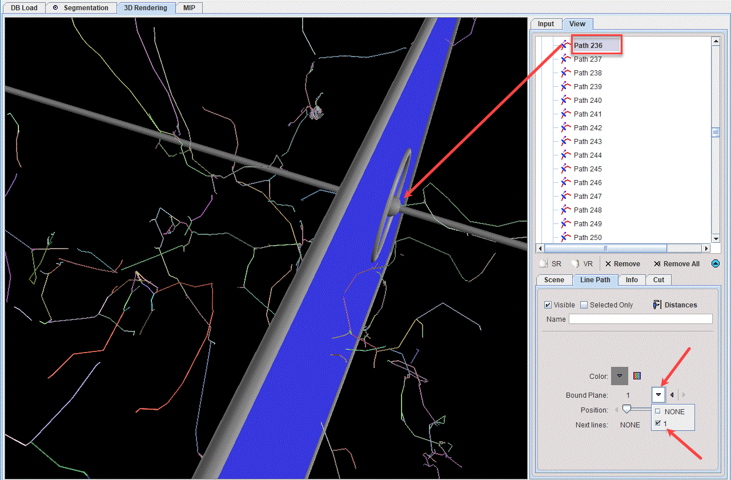Image resolution: width=731 pixels, height=480 pixels.
Task: Click the Remove All icon
Action: click(657, 264)
